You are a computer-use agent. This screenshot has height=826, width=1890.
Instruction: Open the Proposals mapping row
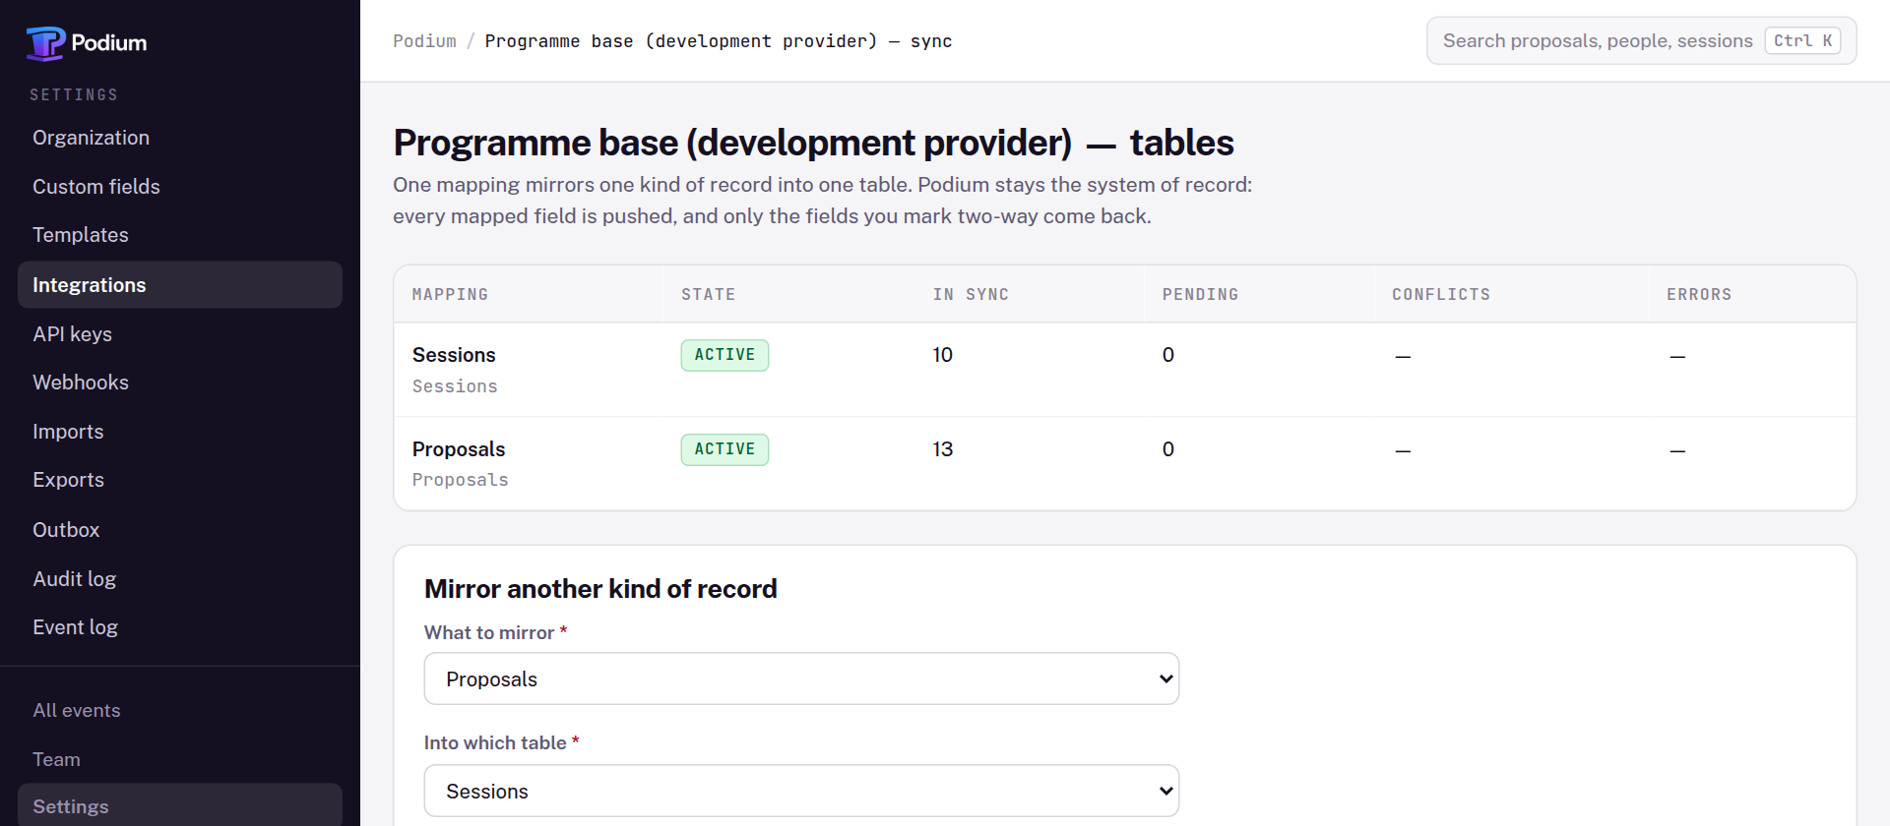pyautogui.click(x=1125, y=464)
